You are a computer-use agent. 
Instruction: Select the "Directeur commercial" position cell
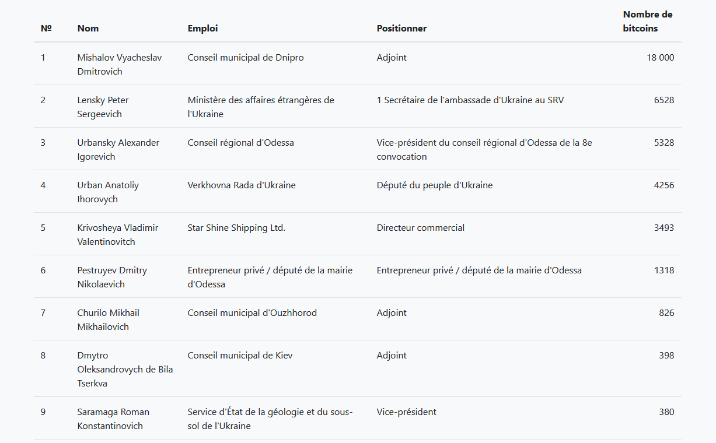click(421, 227)
